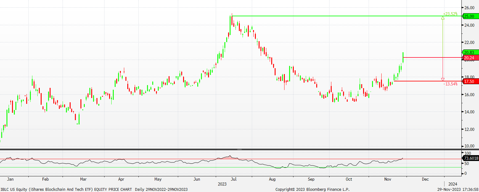This screenshot has height=192, width=479.
Task: Click the Feb month label
Action: pyautogui.click(x=45, y=179)
